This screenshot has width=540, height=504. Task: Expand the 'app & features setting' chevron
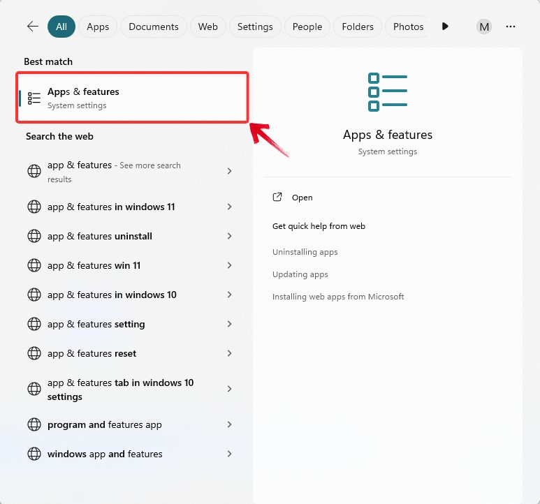pos(229,324)
